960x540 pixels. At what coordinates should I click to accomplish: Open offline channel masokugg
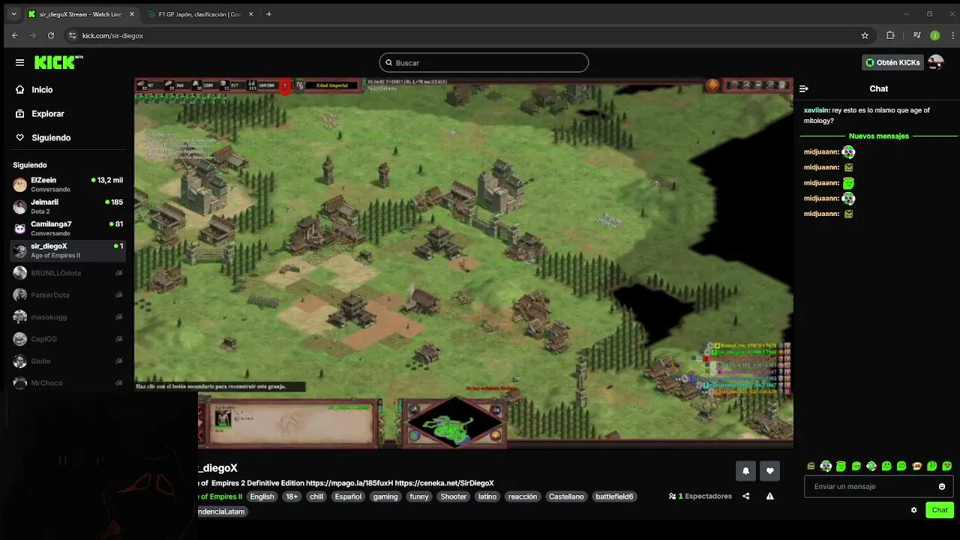[x=68, y=316]
